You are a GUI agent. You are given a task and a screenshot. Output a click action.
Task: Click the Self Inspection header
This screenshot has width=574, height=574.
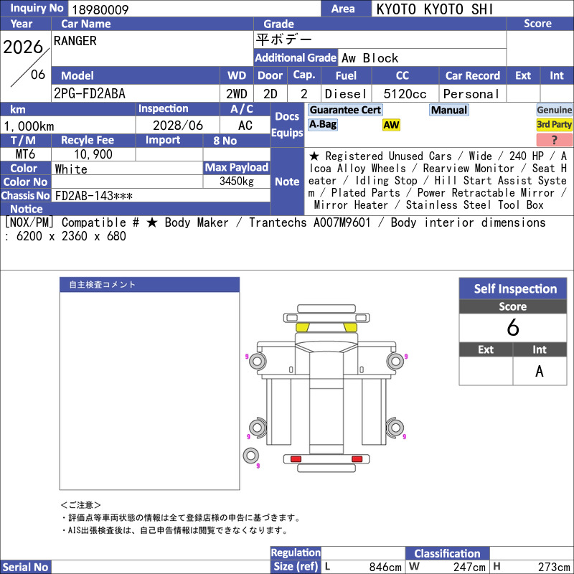(x=513, y=288)
